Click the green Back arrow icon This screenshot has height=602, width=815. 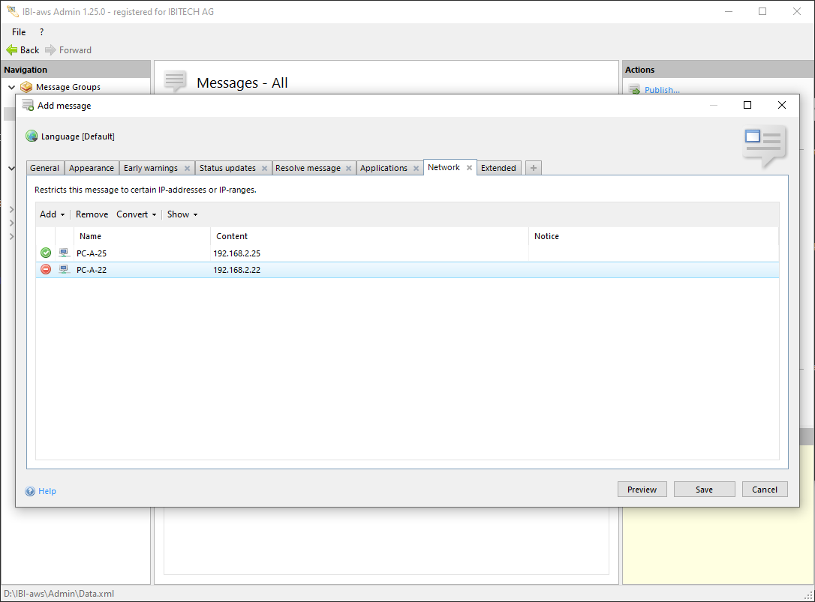12,50
